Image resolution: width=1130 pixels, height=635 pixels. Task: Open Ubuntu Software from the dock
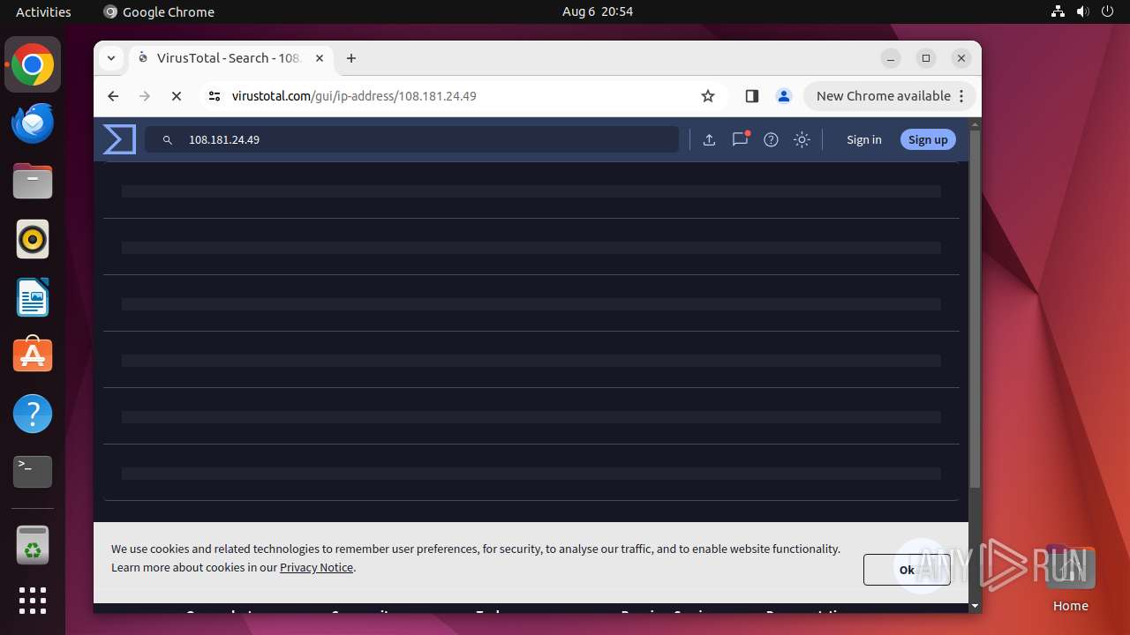[33, 355]
